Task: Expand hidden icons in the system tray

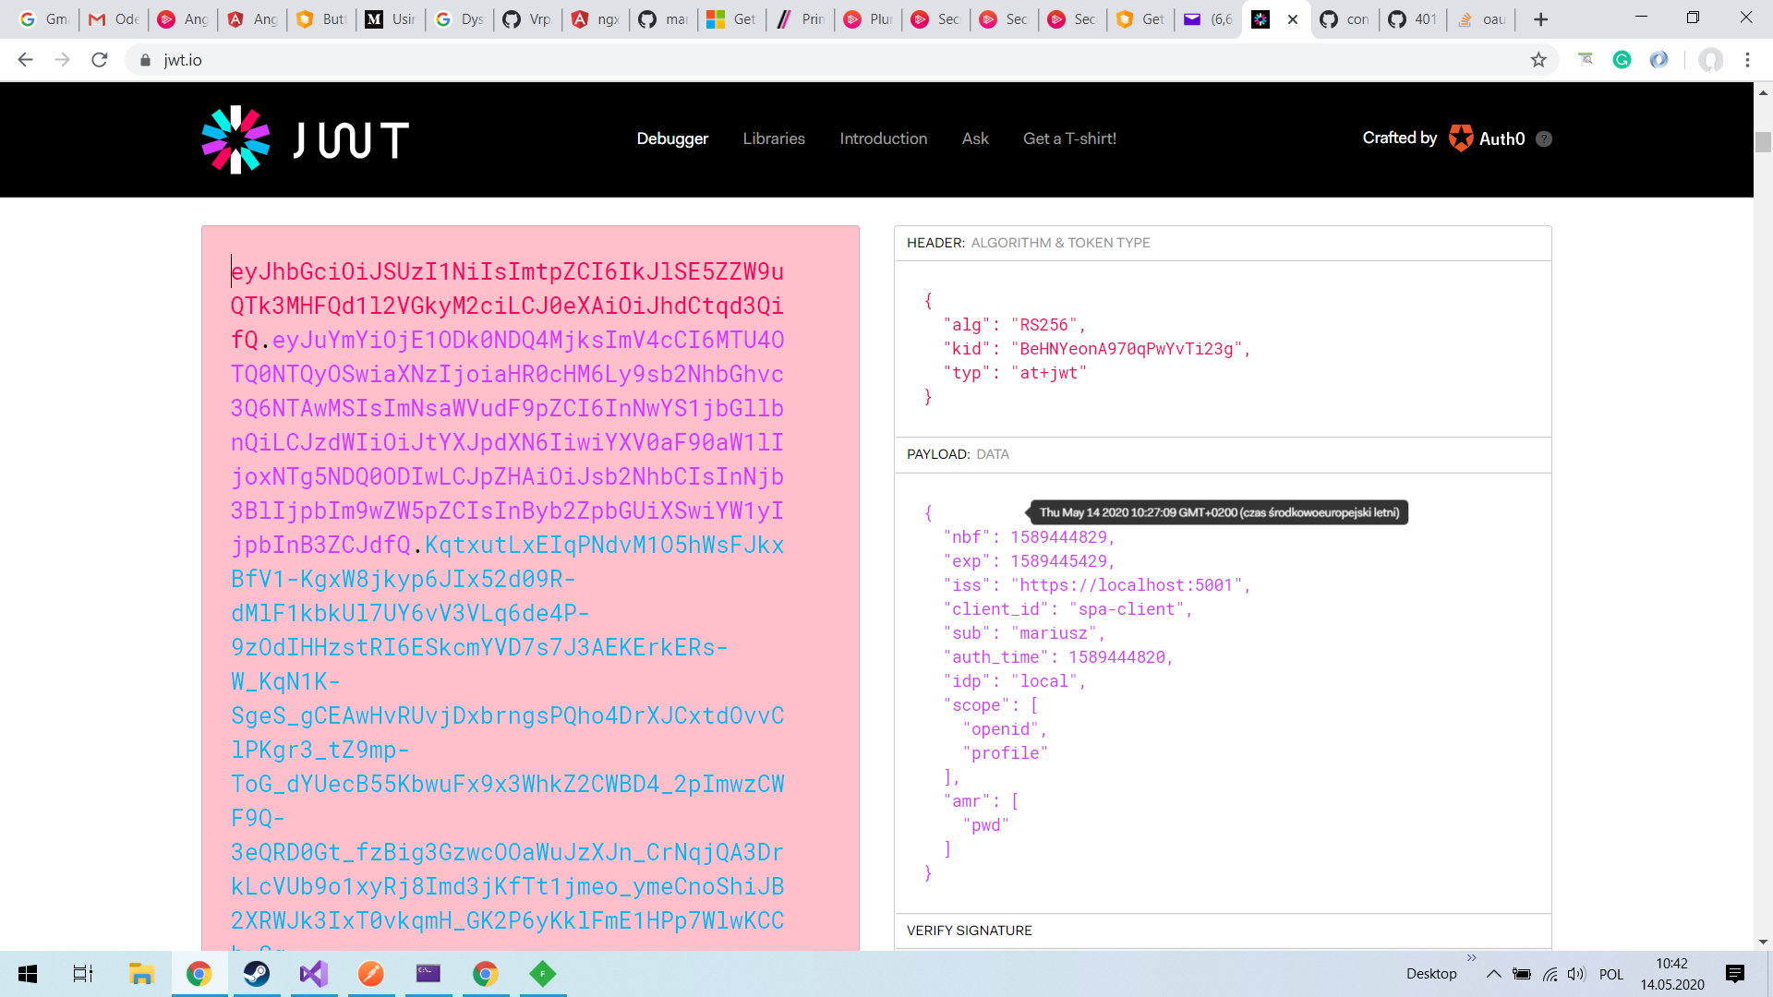Action: pos(1494,973)
